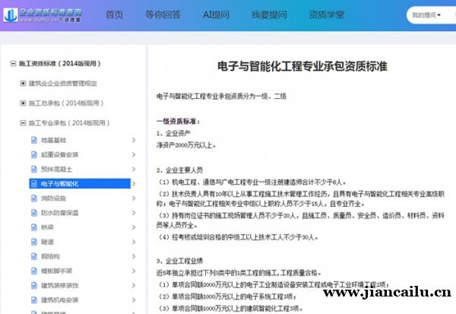Click the document icon beside 消防设施
Image resolution: width=456 pixels, height=314 pixels.
(x=34, y=198)
